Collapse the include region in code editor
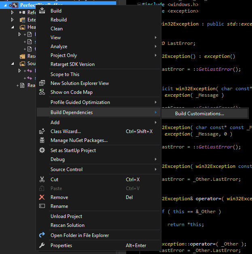 coord(139,4)
